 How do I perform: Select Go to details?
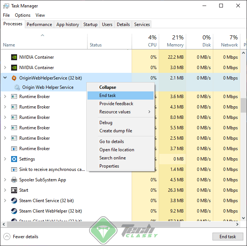[121, 142]
